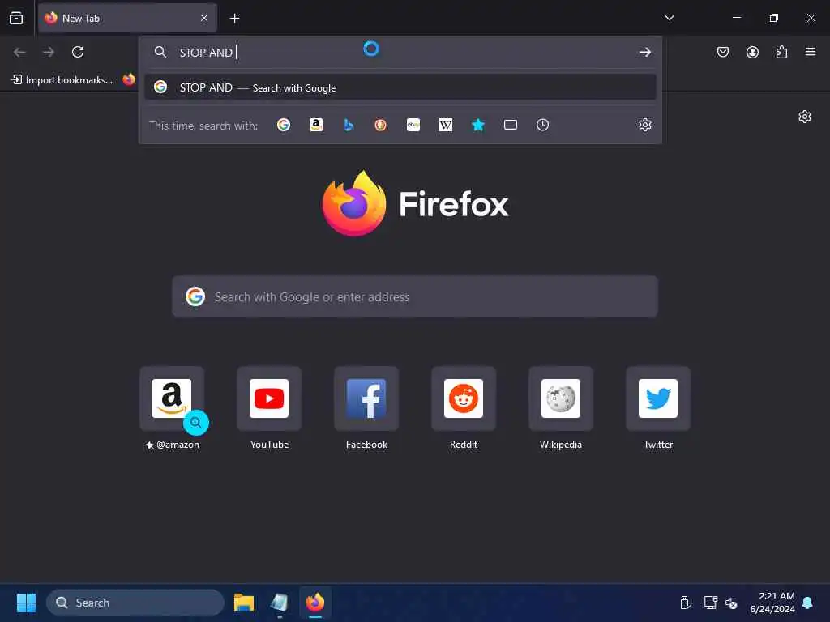Reload the current page

coord(78,52)
